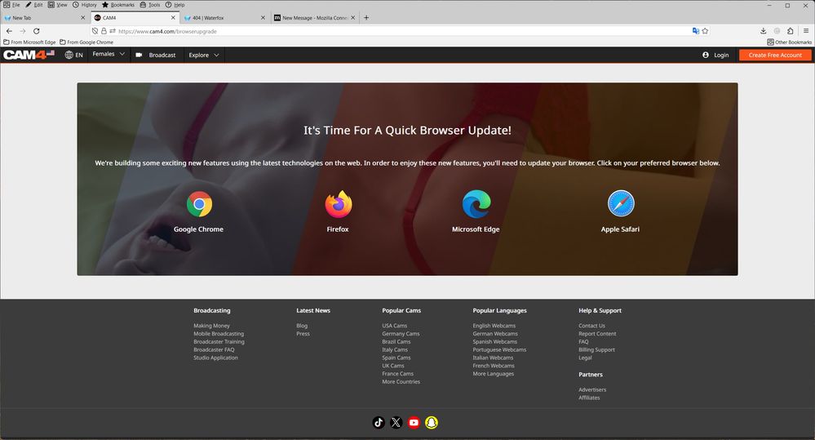
Task: Click the Firefox browser icon
Action: (x=339, y=204)
